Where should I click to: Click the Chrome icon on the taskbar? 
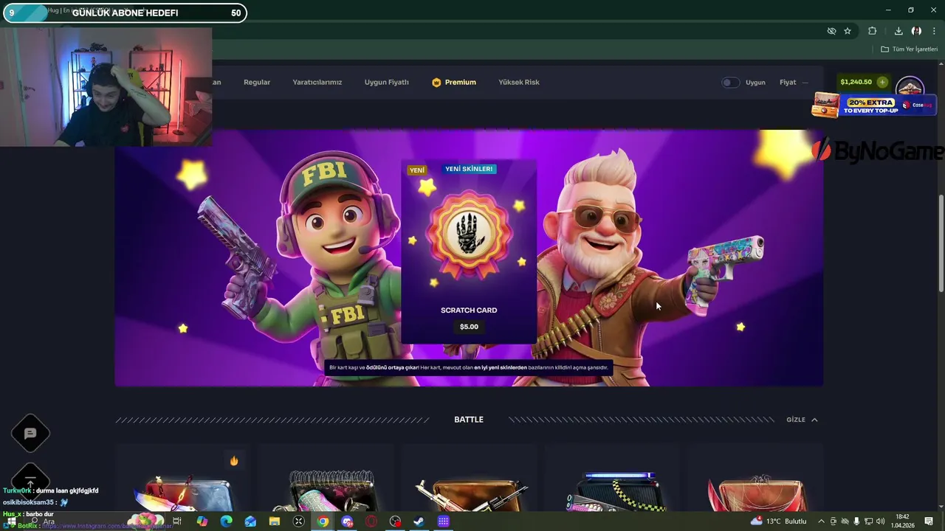tap(323, 521)
